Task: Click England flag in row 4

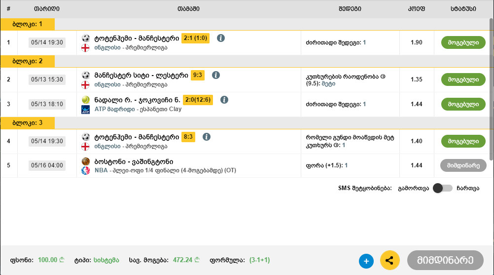Action: (x=85, y=147)
